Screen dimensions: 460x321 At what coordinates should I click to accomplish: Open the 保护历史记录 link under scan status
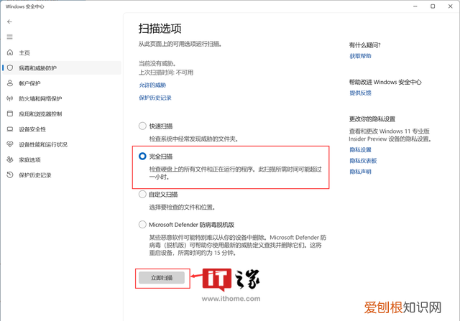155,98
